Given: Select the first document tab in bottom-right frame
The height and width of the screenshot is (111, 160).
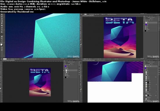Looking at the screenshot, I should [89, 60].
